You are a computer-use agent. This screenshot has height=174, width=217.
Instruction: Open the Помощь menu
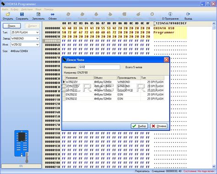tap(49, 9)
